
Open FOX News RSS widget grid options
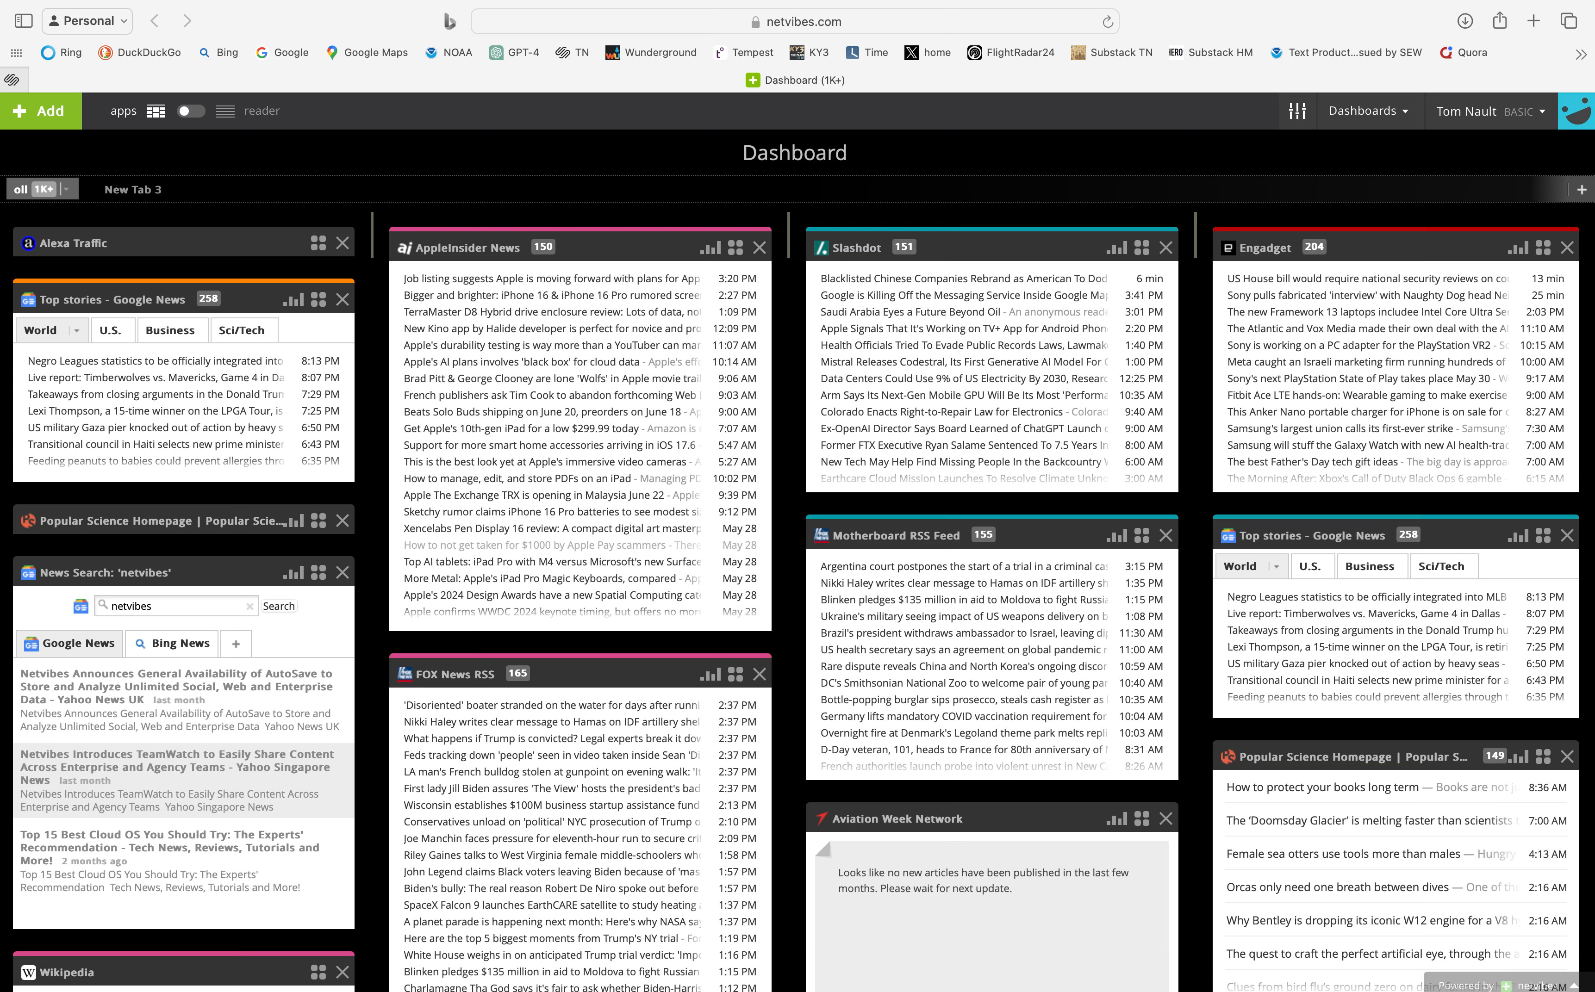coord(735,674)
